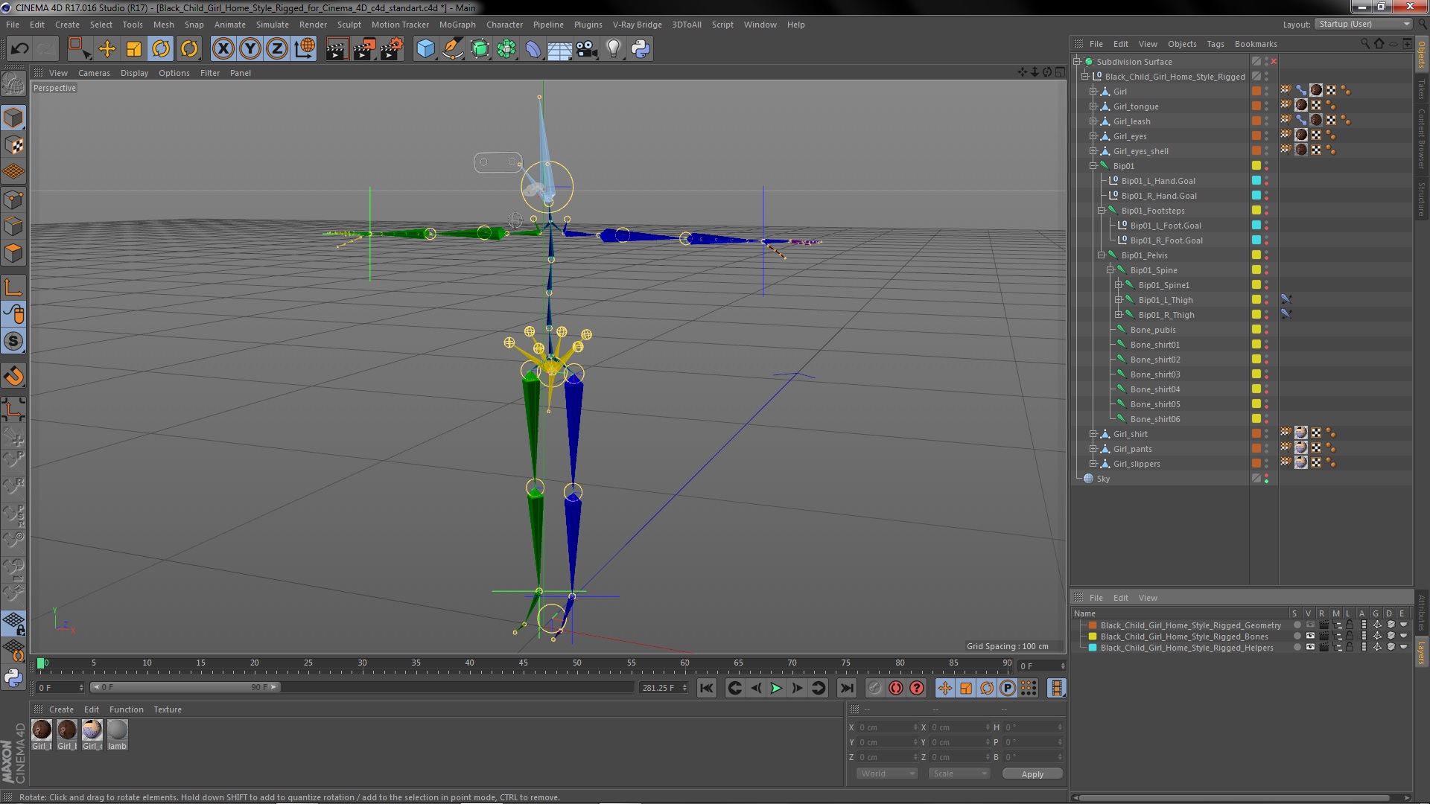Toggle solo on Rigged_Geometry layer
The image size is (1430, 804).
(1297, 625)
